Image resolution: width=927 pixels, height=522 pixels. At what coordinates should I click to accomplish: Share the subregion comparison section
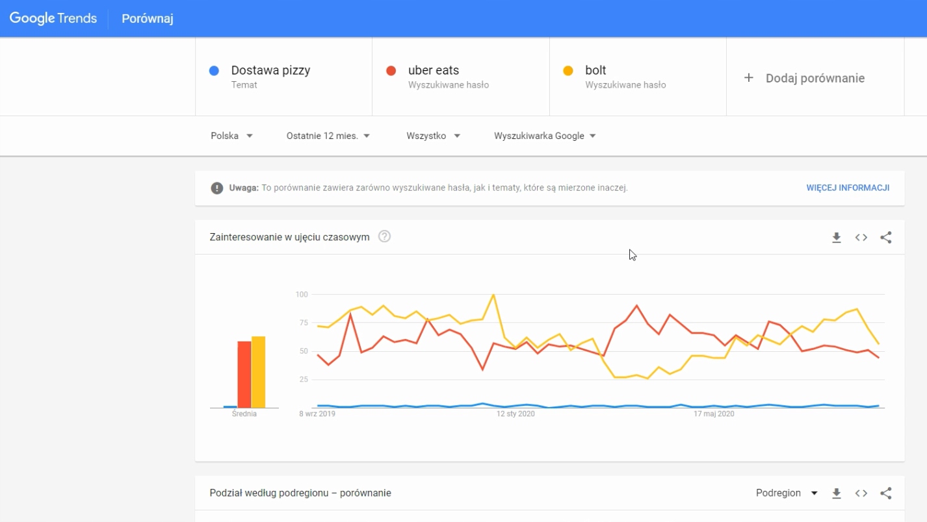coord(885,493)
